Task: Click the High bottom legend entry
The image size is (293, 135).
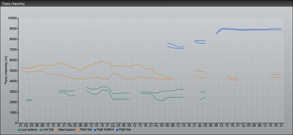Action: (104, 130)
